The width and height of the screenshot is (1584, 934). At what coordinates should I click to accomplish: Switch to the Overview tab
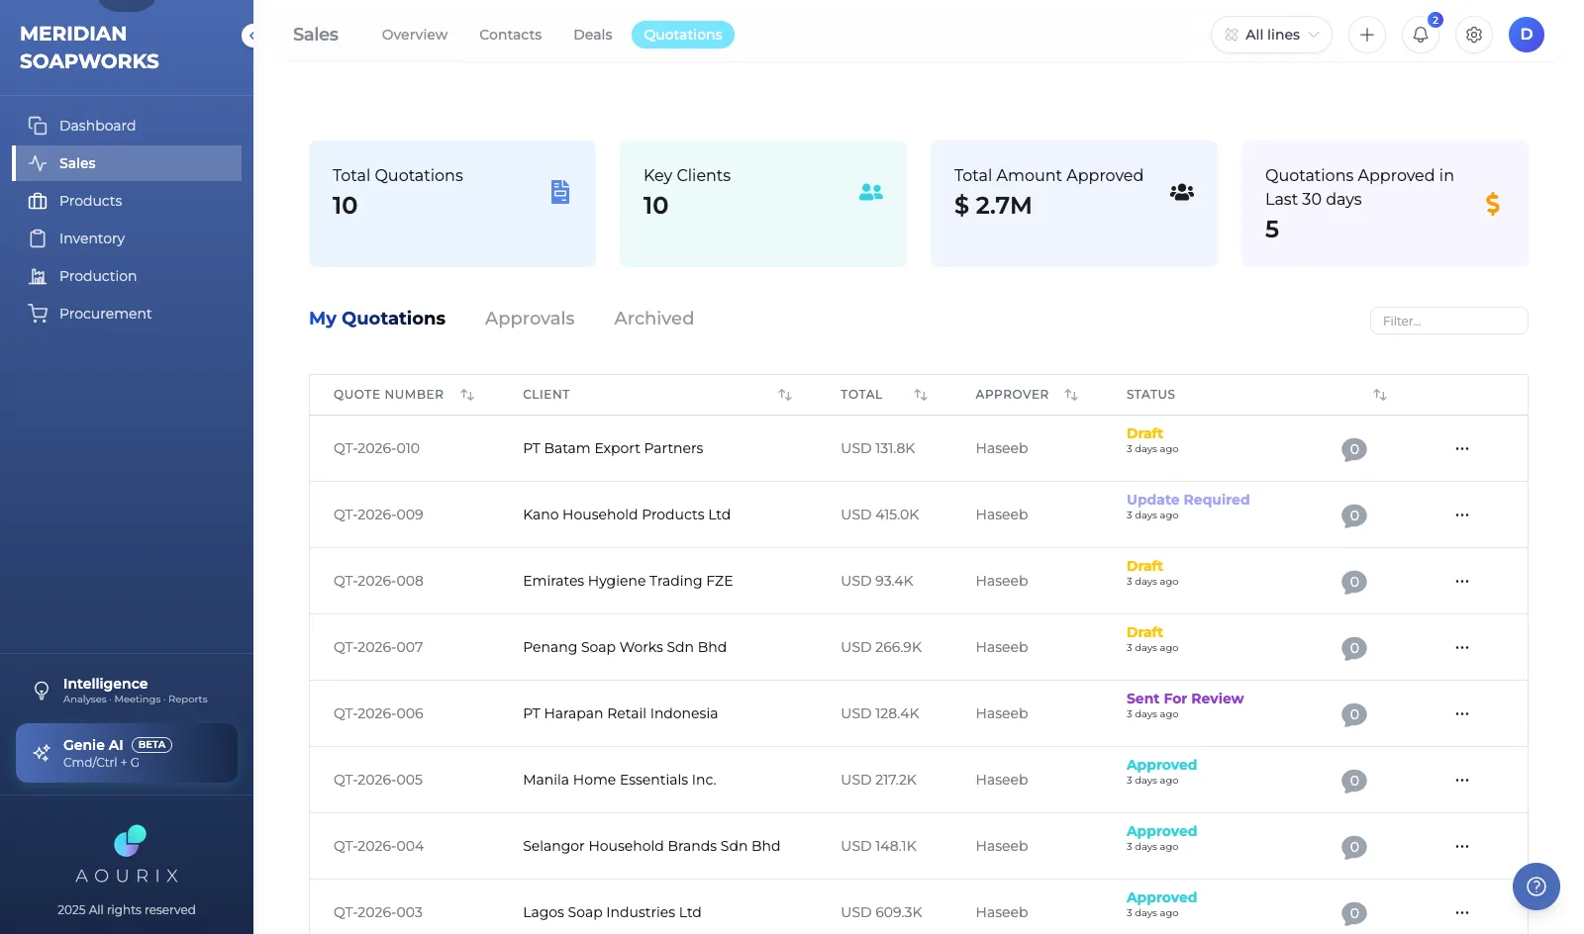415,35
